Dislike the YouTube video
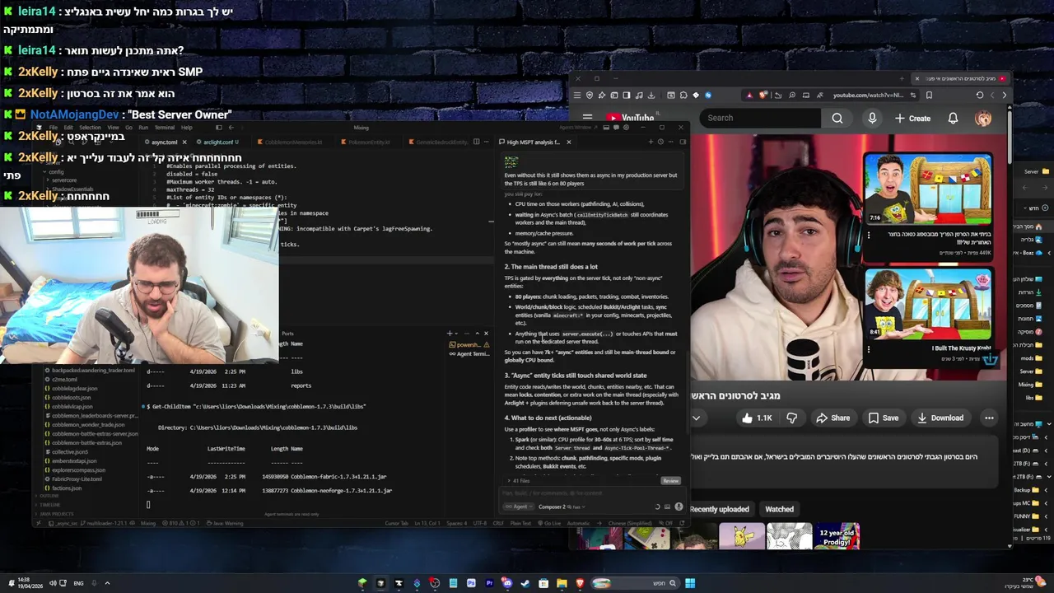 pyautogui.click(x=791, y=418)
